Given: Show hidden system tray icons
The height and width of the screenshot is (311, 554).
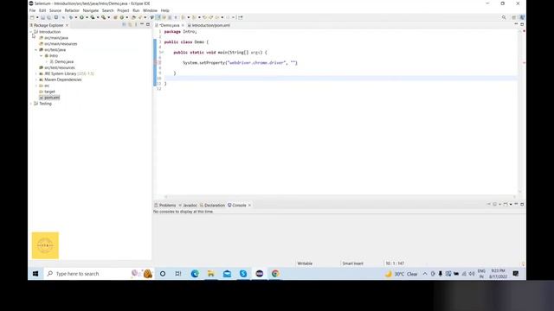Looking at the screenshot, I should pyautogui.click(x=425, y=274).
